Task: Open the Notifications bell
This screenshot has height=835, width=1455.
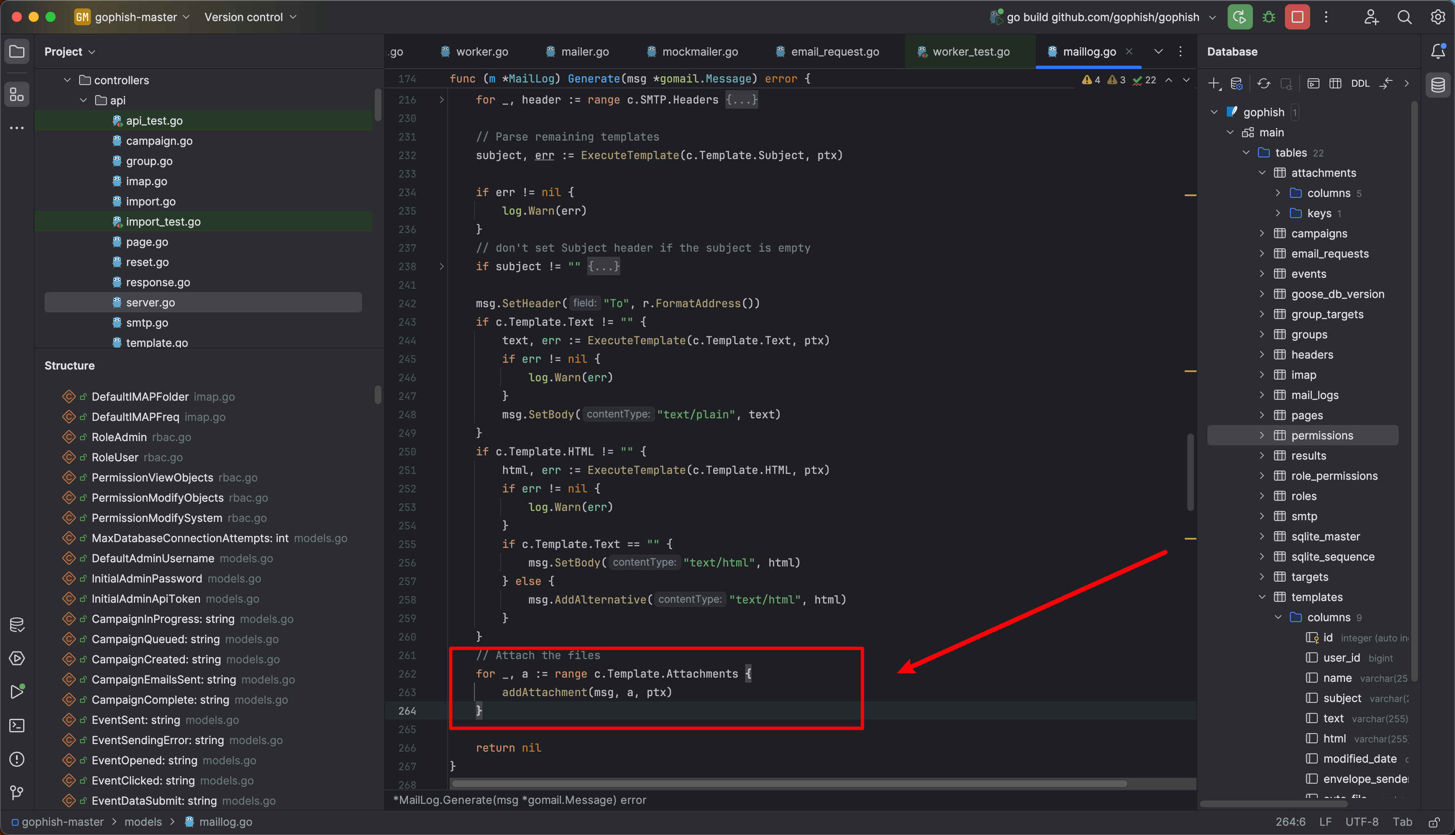Action: tap(1438, 52)
